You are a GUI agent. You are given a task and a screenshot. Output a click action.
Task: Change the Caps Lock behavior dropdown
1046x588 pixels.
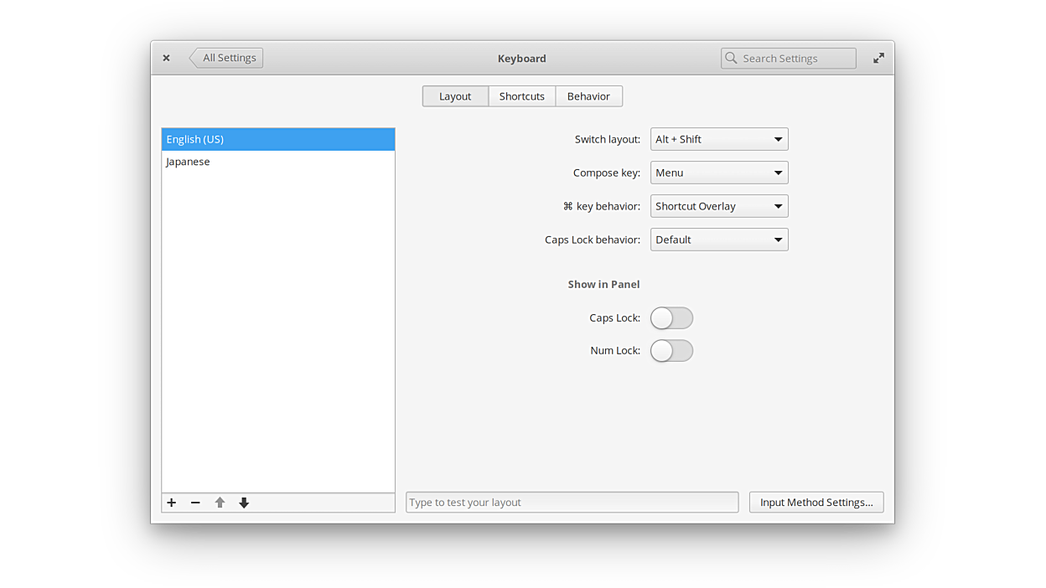[x=719, y=240]
